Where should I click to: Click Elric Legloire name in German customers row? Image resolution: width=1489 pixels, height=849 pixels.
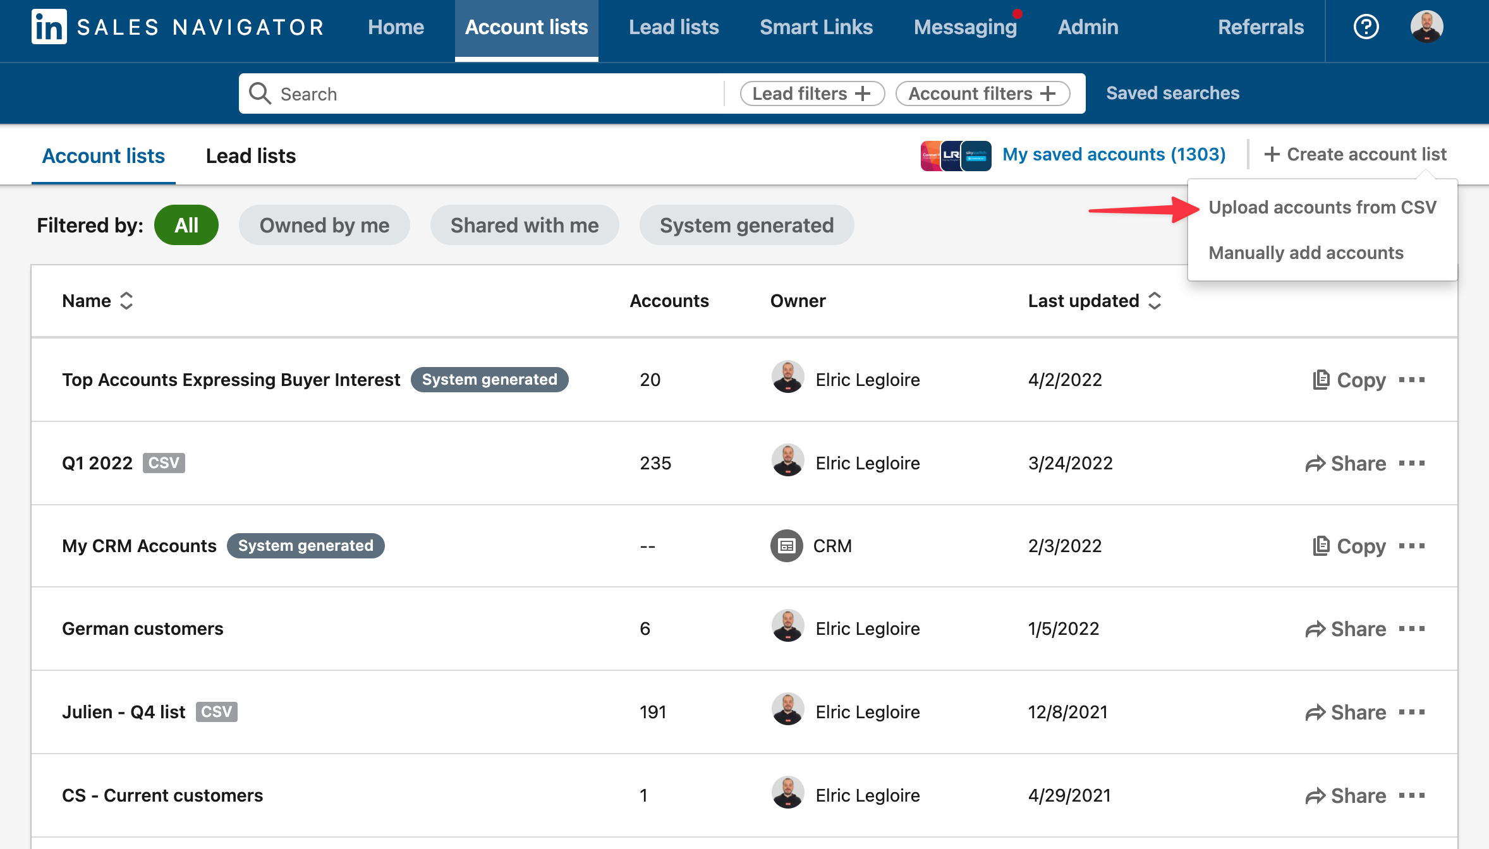[868, 629]
